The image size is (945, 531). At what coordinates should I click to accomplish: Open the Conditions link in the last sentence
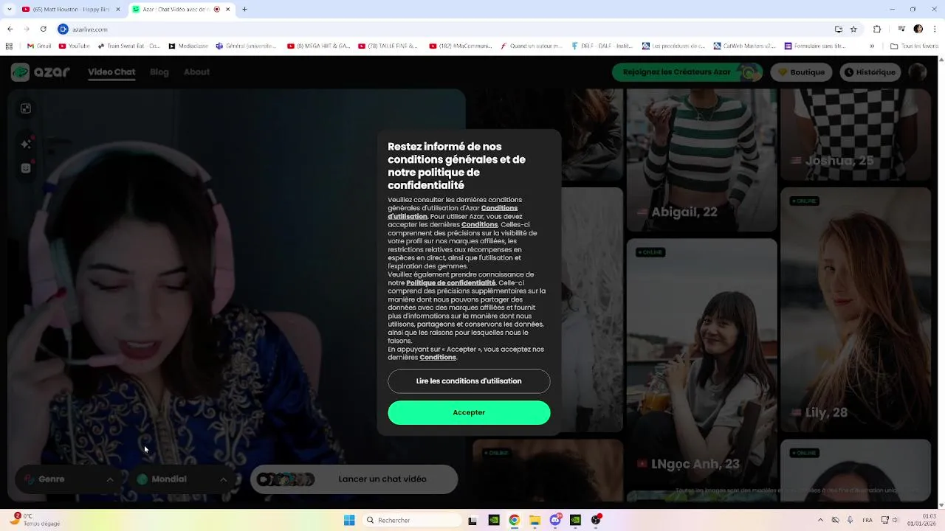coord(438,358)
